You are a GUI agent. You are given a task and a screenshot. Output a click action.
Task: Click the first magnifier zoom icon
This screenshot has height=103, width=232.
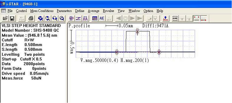tap(40, 18)
